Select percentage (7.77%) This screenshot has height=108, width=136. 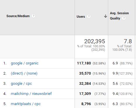coord(100,94)
